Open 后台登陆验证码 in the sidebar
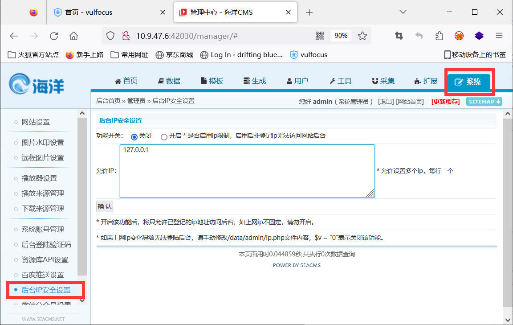The image size is (513, 325). click(x=46, y=245)
